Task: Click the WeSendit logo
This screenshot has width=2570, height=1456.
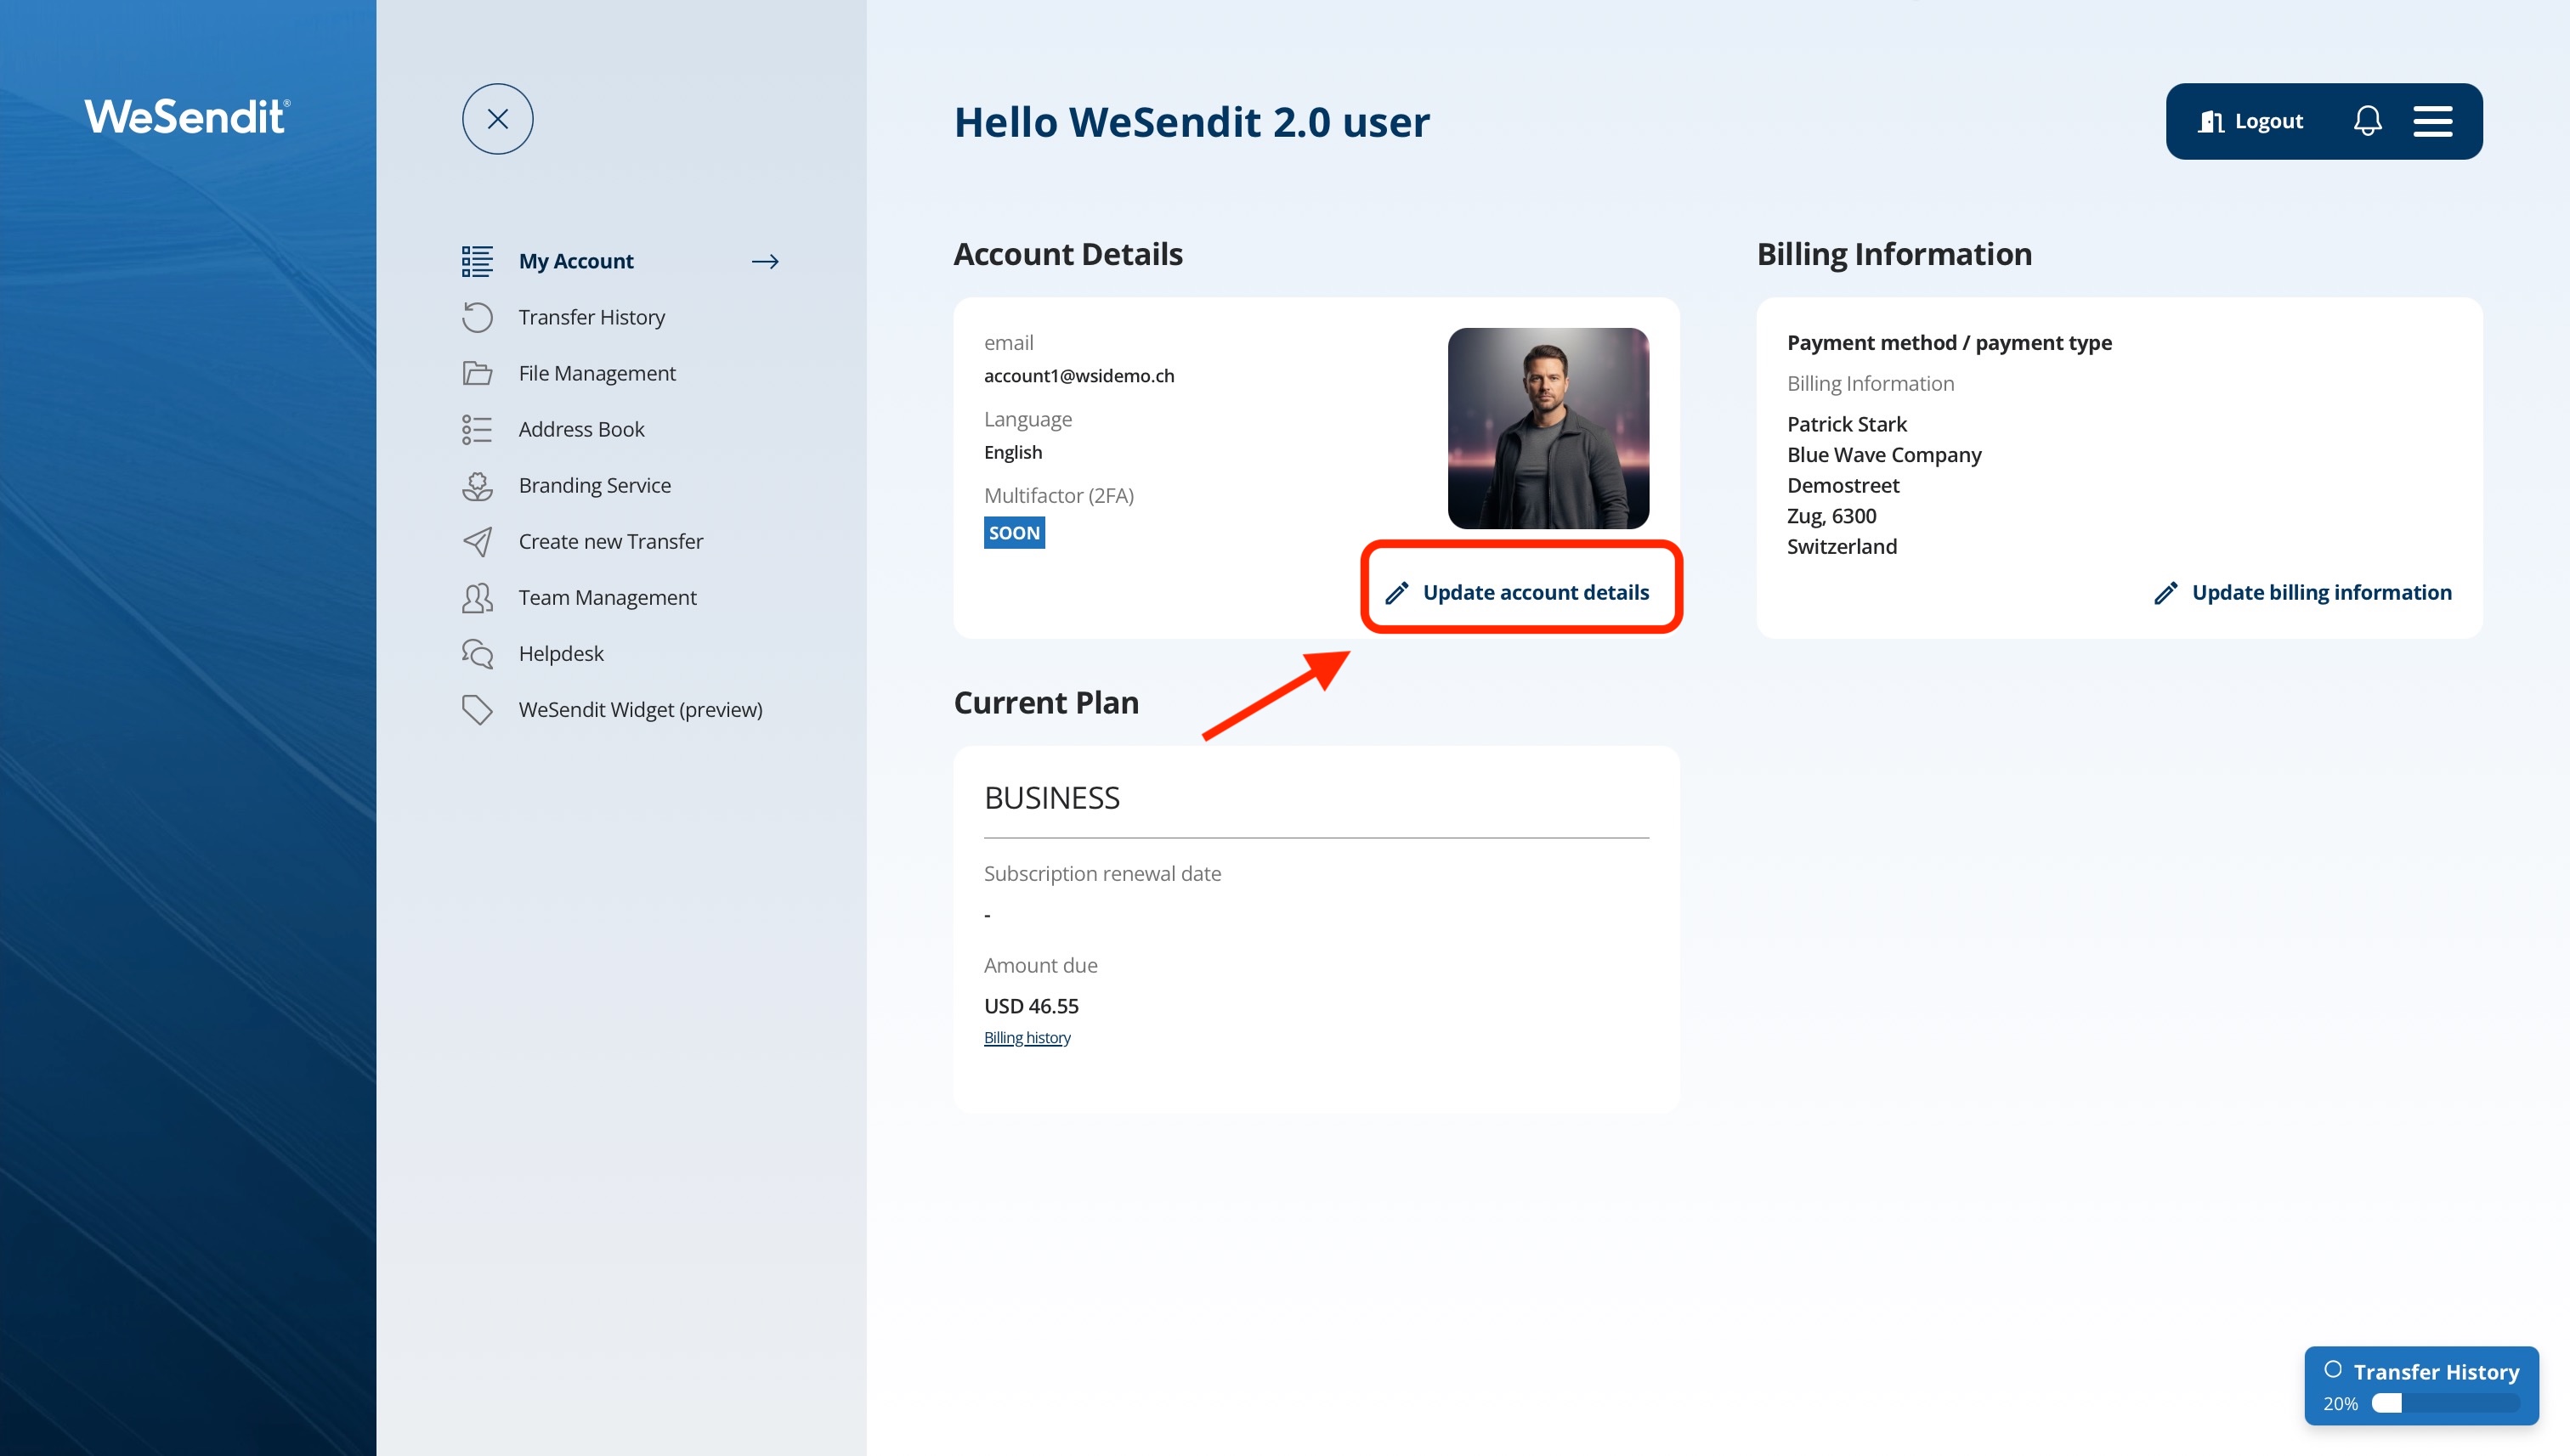Action: click(x=187, y=117)
